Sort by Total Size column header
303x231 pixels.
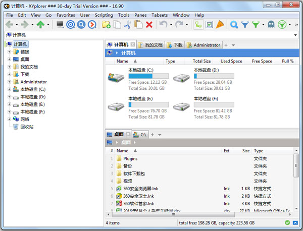click(201, 61)
